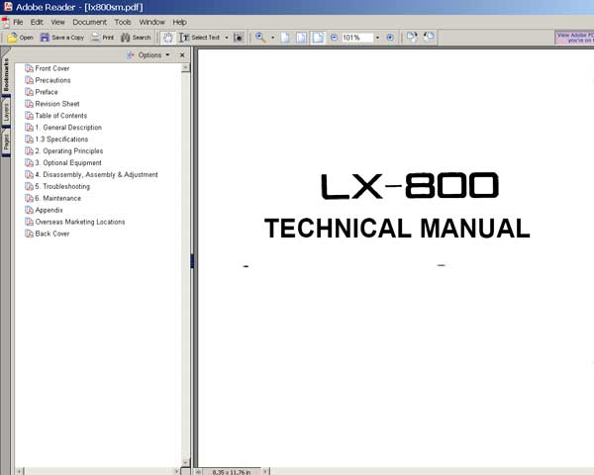This screenshot has width=594, height=475.
Task: Switch to Fit Width view icon
Action: pos(318,38)
